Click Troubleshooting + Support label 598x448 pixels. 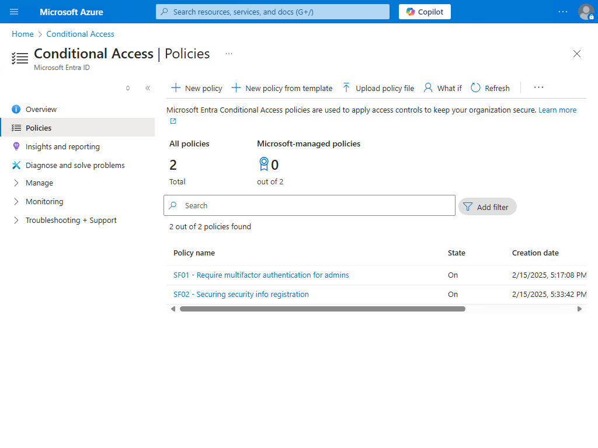pos(71,220)
